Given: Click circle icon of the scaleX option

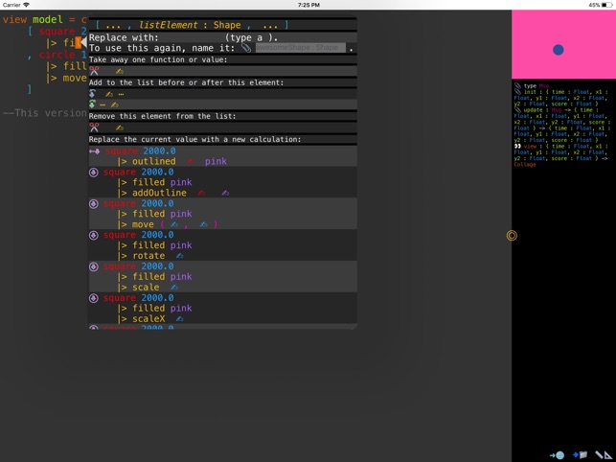Looking at the screenshot, I should [x=94, y=298].
